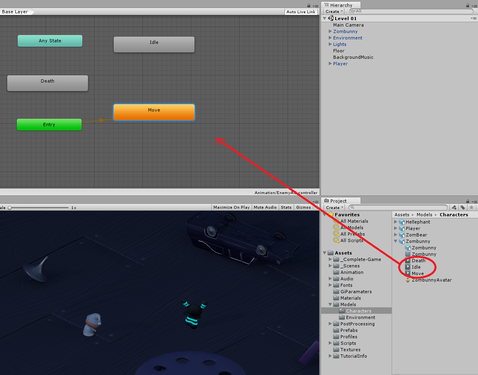Click the Hierarchy panel lock icon

pos(468,4)
